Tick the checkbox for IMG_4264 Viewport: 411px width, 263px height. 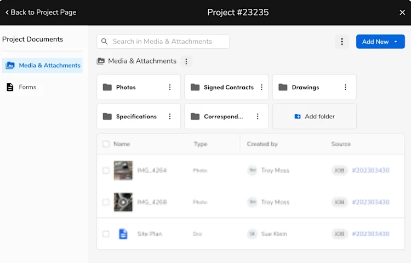(x=106, y=170)
